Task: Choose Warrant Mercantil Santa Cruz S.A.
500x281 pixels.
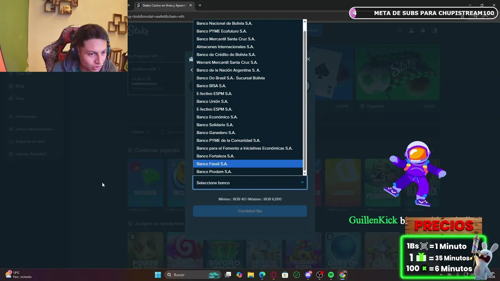Action: click(x=248, y=62)
